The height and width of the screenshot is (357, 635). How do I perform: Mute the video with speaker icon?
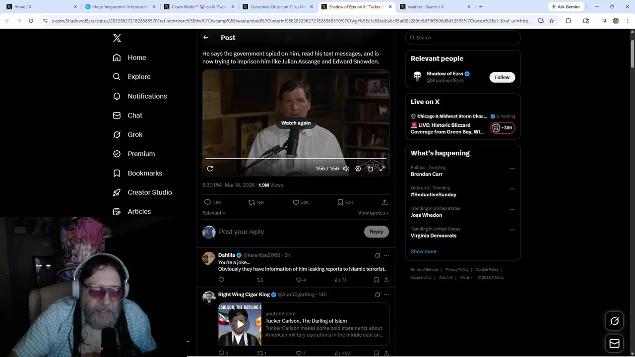coord(346,169)
